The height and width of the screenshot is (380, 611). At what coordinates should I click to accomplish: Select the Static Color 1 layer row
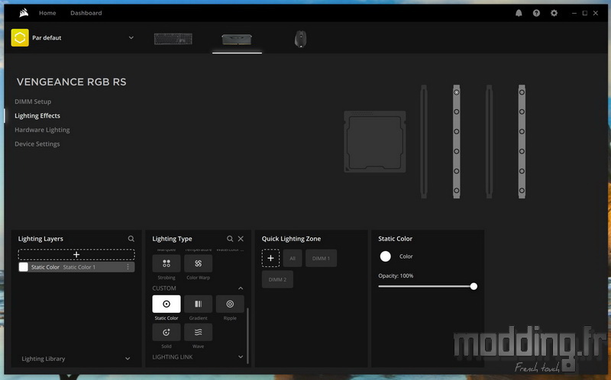click(76, 267)
